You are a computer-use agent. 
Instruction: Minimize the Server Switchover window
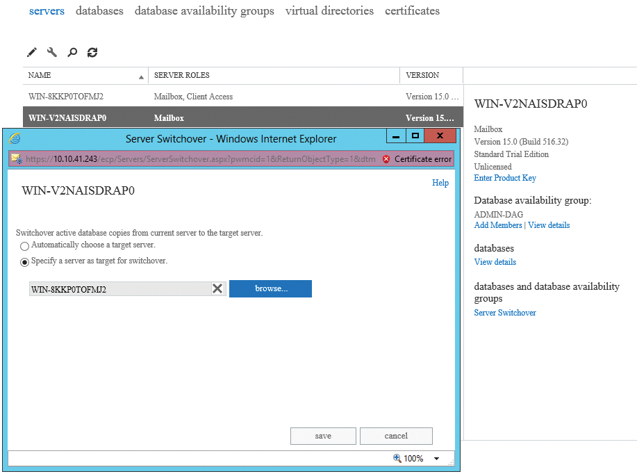coord(396,136)
